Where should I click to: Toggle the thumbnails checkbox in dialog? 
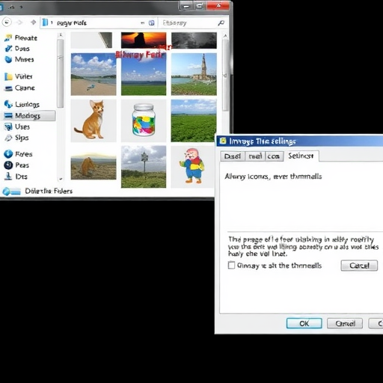click(231, 265)
